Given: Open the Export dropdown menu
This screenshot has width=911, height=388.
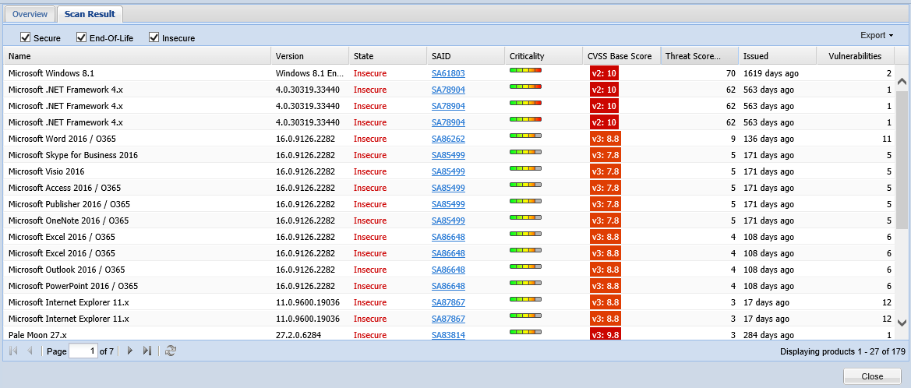Looking at the screenshot, I should (876, 35).
